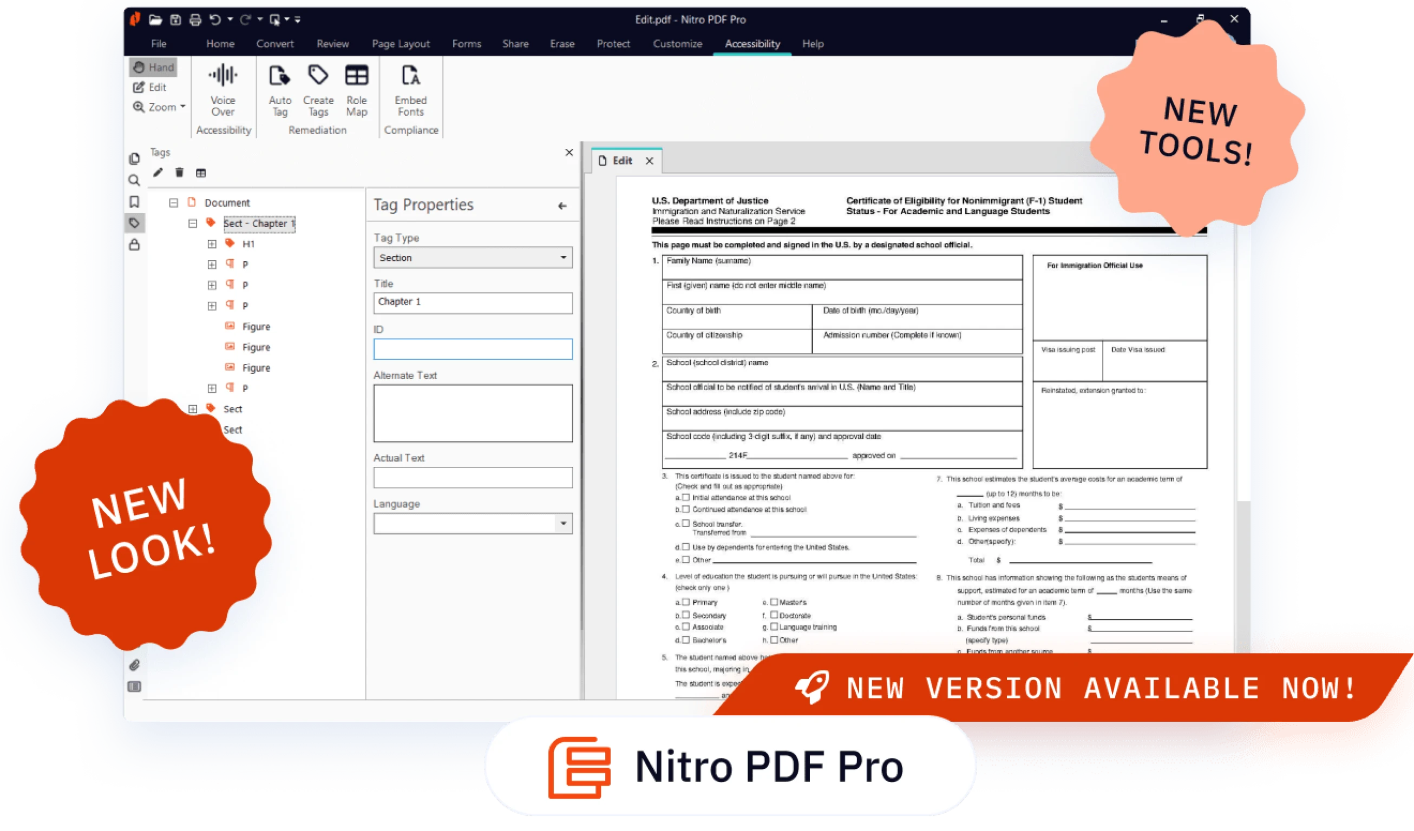Run the Auto Tag tool
The image size is (1414, 831).
tap(279, 76)
